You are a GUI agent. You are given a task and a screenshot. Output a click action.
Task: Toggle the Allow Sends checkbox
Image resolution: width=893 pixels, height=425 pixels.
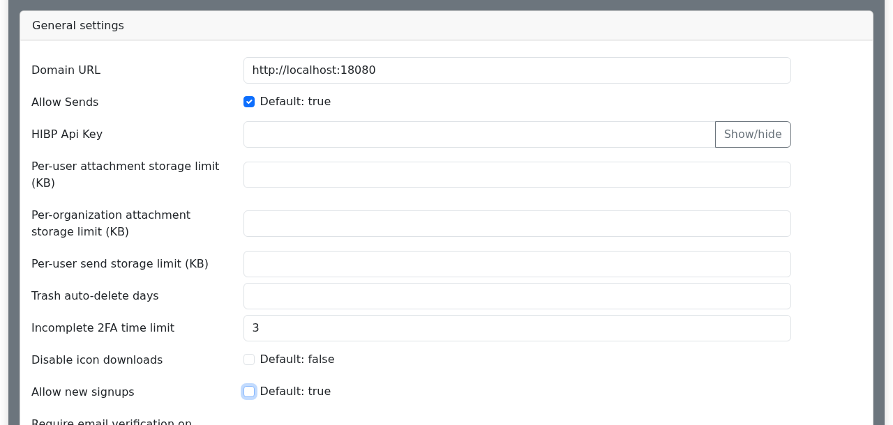pos(249,102)
